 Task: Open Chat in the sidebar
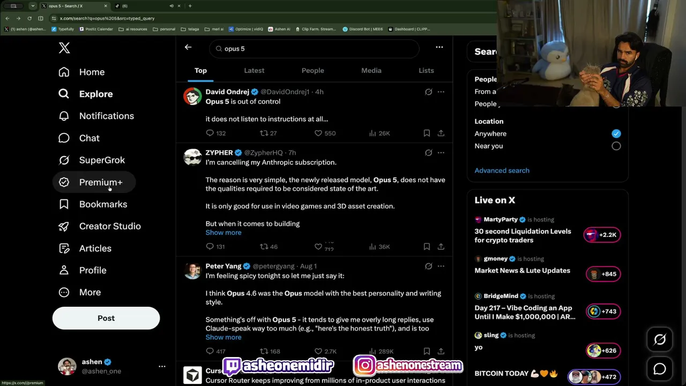[79, 138]
